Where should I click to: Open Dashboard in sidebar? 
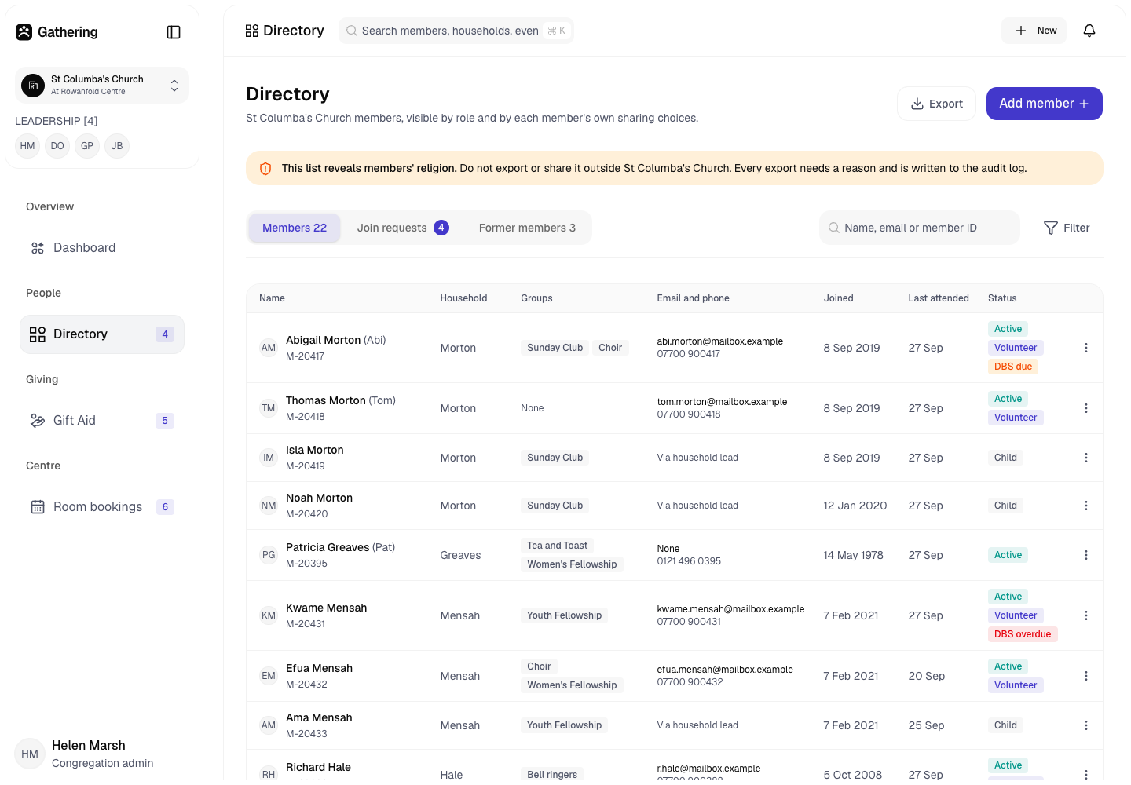(x=102, y=248)
